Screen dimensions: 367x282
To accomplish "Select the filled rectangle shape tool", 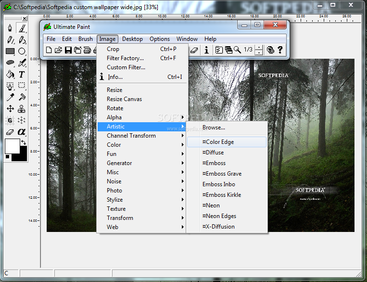I will click(x=10, y=51).
